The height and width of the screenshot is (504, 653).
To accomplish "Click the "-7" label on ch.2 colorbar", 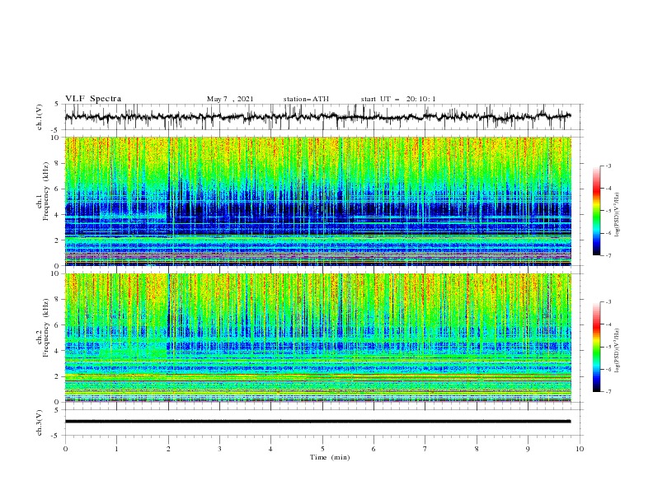I will coord(608,392).
